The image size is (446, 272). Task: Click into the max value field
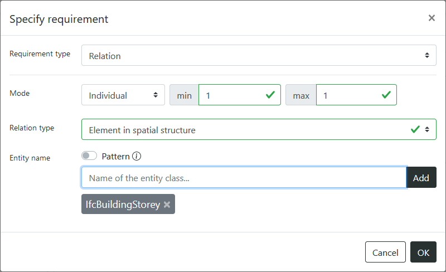tap(348, 95)
